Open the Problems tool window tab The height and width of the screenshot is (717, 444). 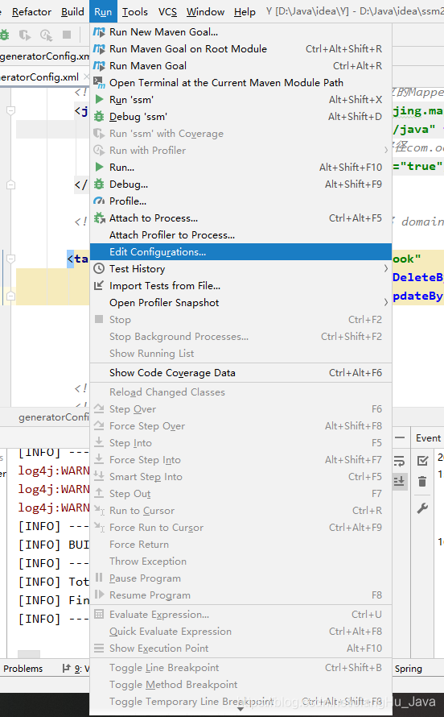[x=23, y=669]
